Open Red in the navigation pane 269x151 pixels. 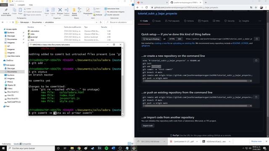tap(8, 106)
